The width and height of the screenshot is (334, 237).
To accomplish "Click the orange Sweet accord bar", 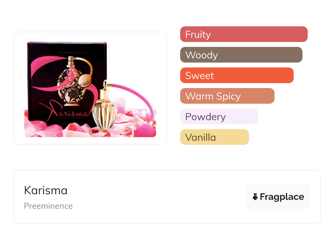I will [237, 75].
